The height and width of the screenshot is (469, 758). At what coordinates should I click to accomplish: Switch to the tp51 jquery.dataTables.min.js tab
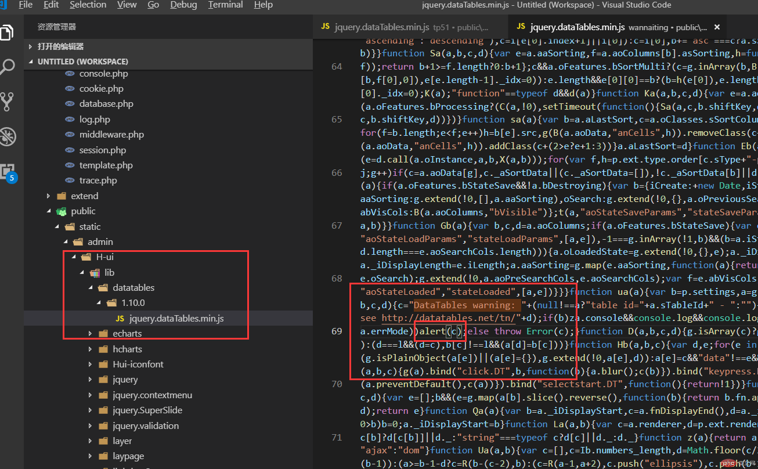click(x=410, y=27)
